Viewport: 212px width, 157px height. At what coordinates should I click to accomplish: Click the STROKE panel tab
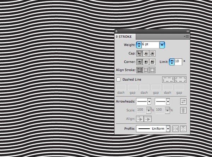click(125, 36)
